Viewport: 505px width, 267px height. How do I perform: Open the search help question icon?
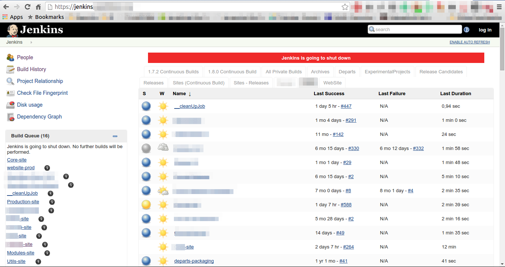point(467,30)
